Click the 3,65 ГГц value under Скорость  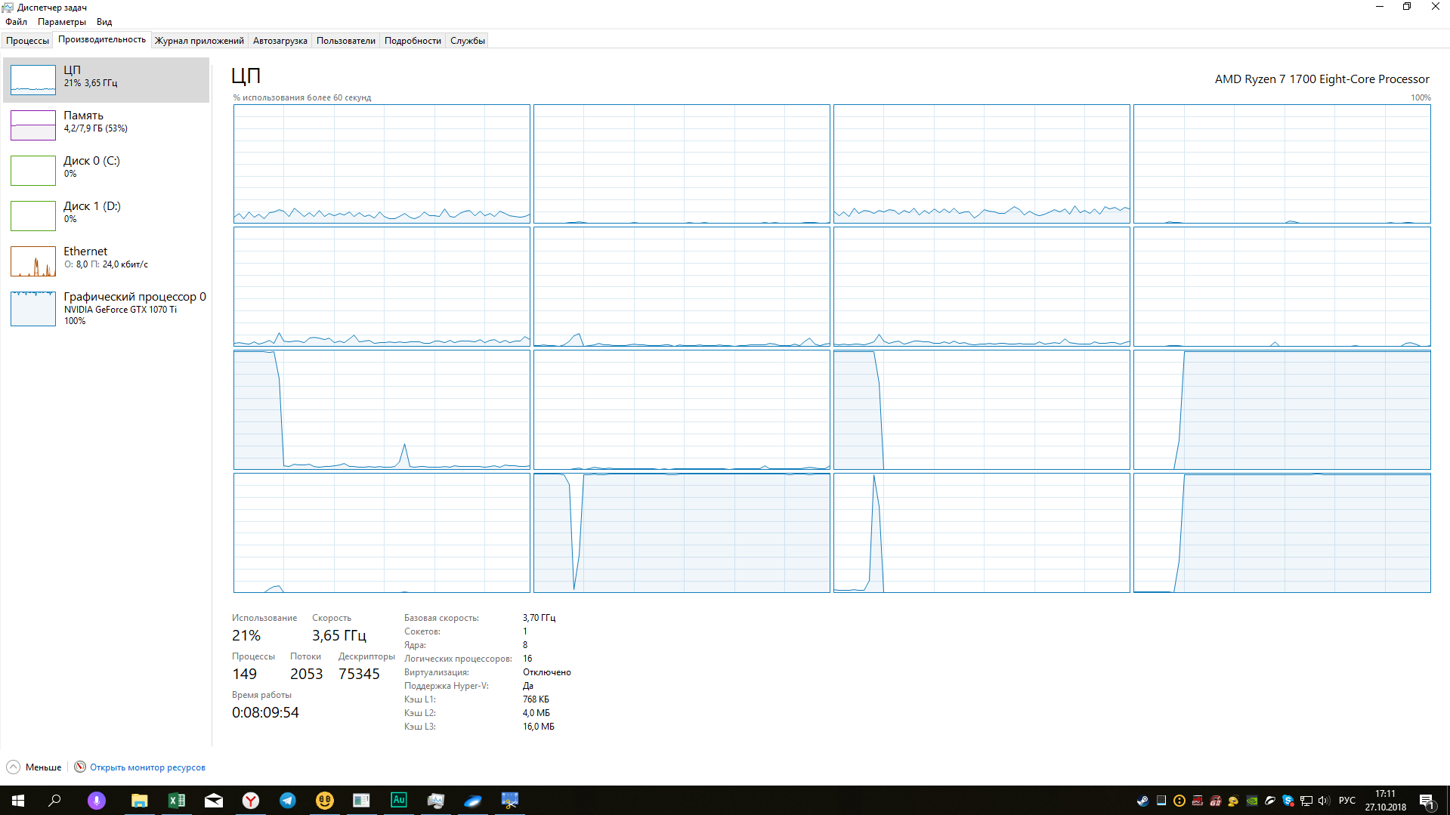(x=339, y=635)
